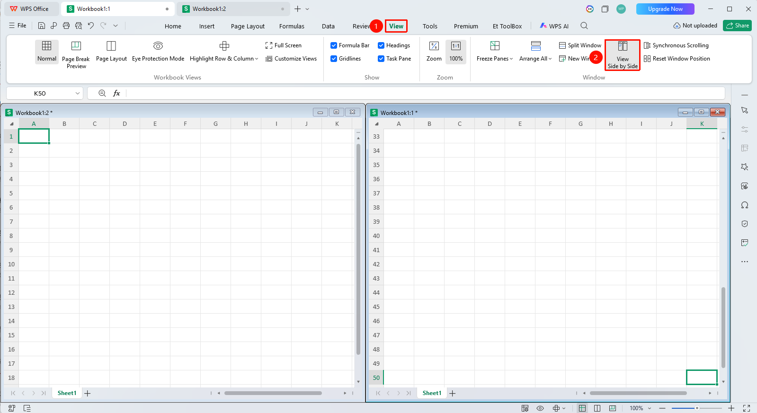This screenshot has width=757, height=413.
Task: Open the Insert ribbon tab
Action: [206, 26]
